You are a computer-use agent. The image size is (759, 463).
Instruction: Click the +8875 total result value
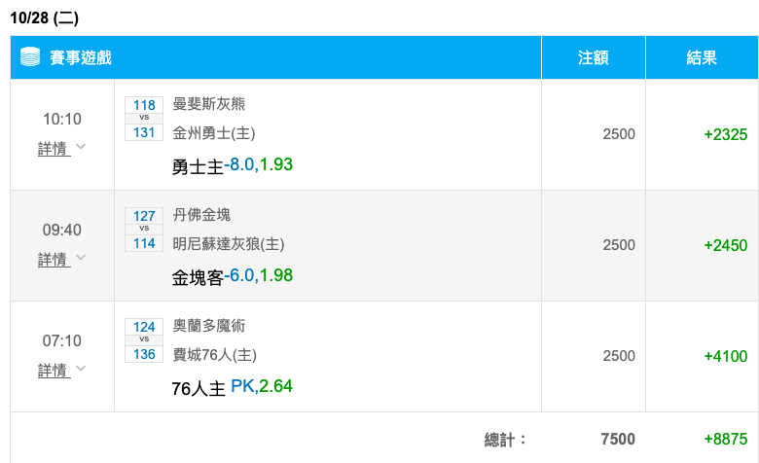click(725, 439)
